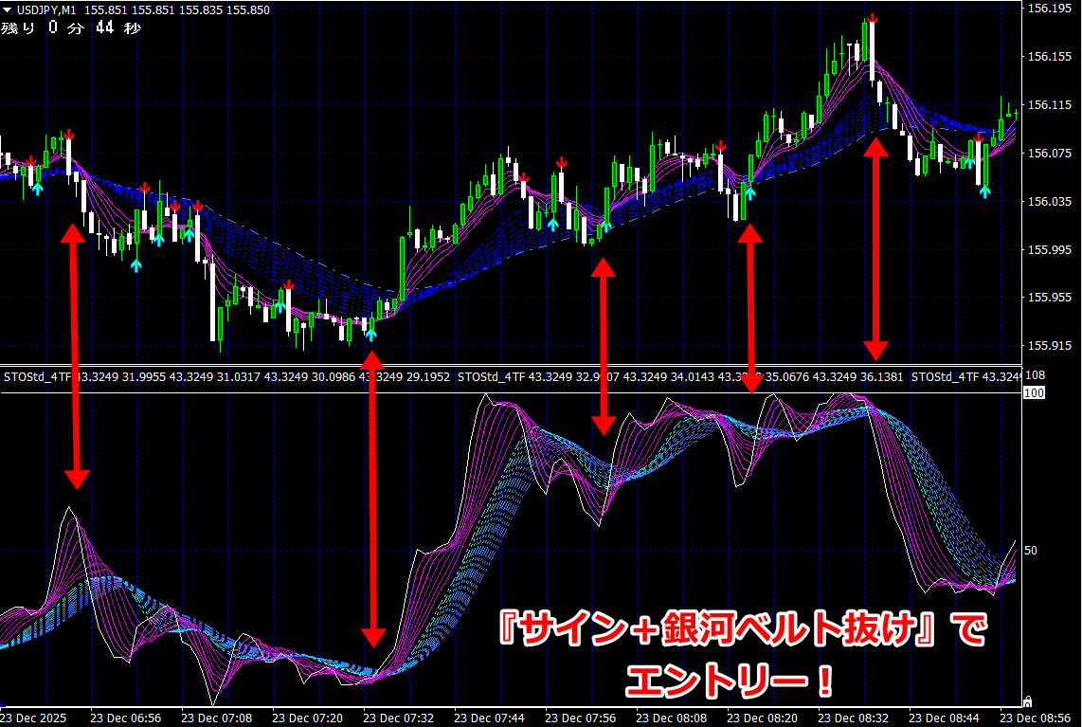This screenshot has height=727, width=1082.
Task: Click the 50 level label on stochastic scale
Action: [x=1030, y=551]
